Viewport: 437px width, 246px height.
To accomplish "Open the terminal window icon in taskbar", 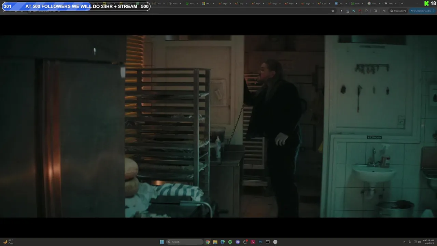I will point(268,242).
